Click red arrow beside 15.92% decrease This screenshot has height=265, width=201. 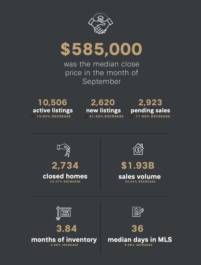33,117
